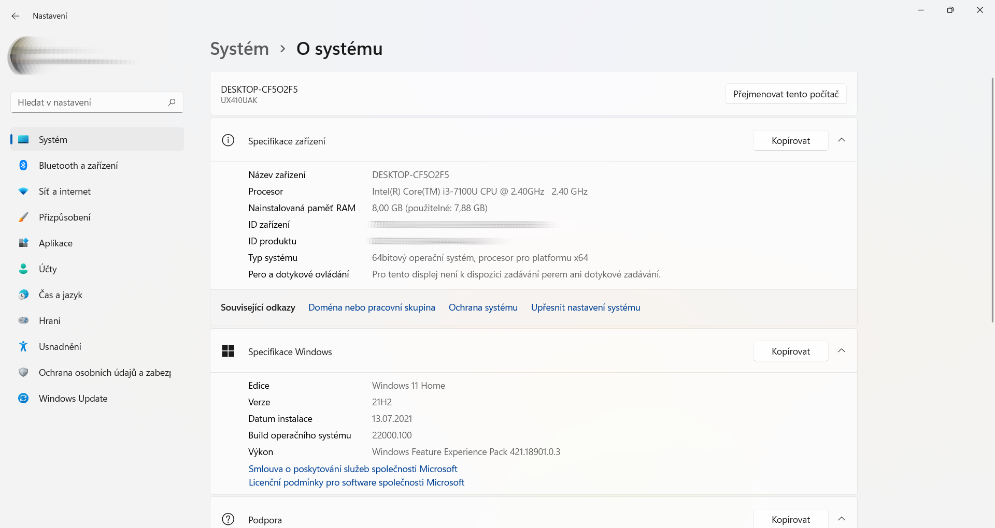Click the Síť a internet wifi icon
This screenshot has height=528, width=995.
click(x=23, y=191)
